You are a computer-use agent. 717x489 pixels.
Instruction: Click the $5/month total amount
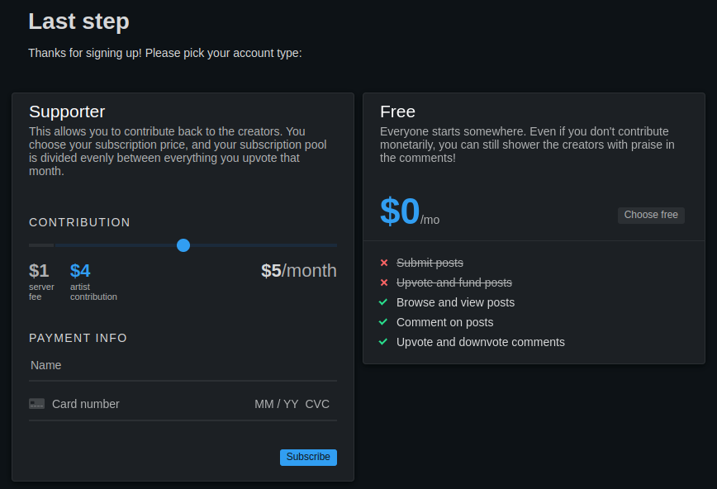point(299,270)
